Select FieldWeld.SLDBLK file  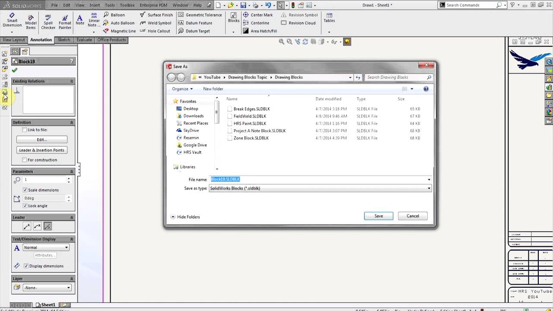pyautogui.click(x=250, y=116)
